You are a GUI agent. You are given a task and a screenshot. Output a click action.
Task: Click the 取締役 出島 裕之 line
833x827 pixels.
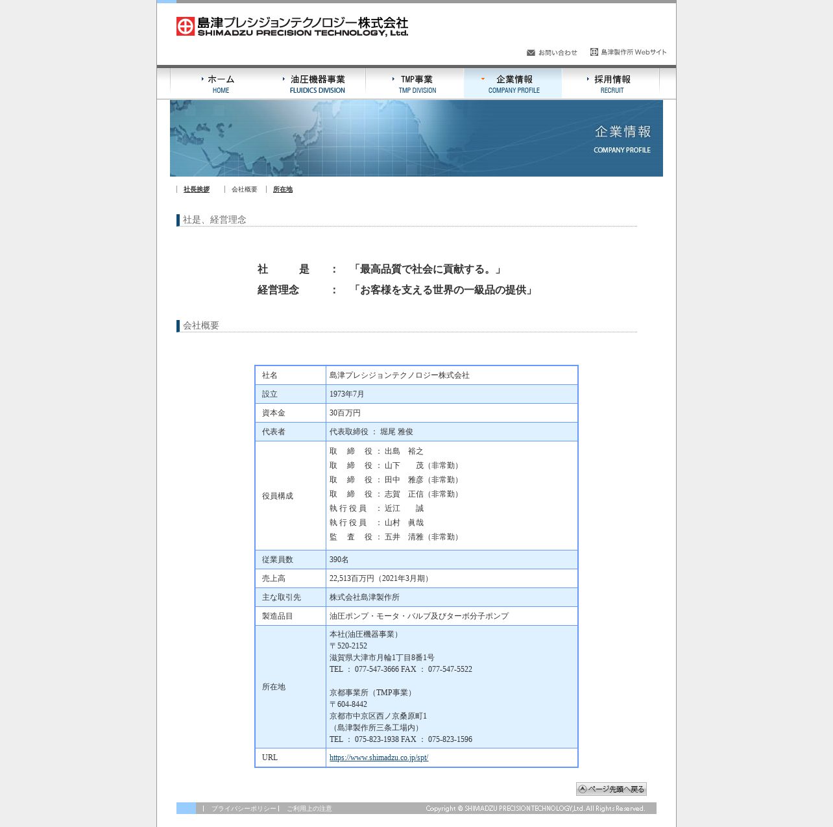point(376,451)
